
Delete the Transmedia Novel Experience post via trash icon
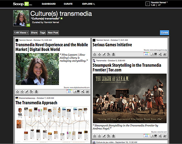(36, 92)
